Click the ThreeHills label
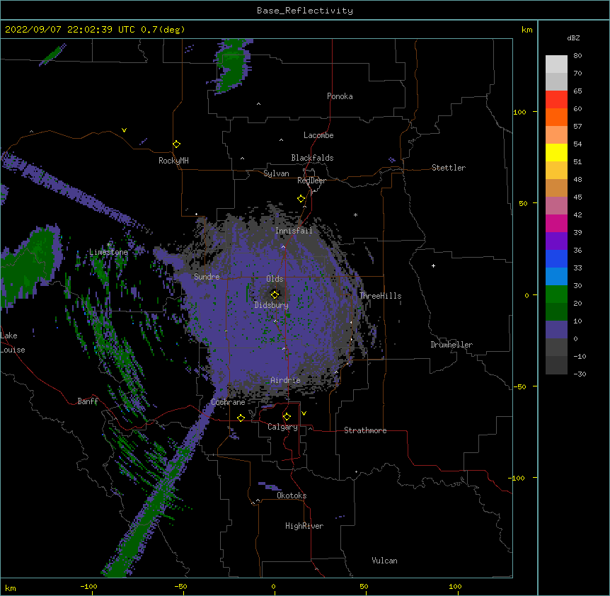This screenshot has height=596, width=610. pyautogui.click(x=380, y=296)
